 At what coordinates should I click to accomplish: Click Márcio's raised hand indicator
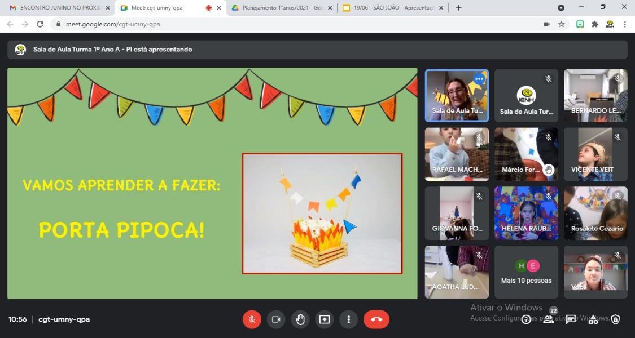pos(549,170)
